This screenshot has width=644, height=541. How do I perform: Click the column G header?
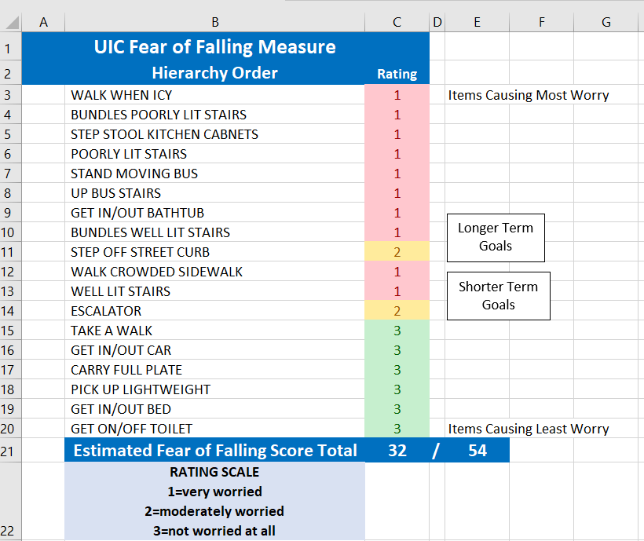[x=606, y=23]
